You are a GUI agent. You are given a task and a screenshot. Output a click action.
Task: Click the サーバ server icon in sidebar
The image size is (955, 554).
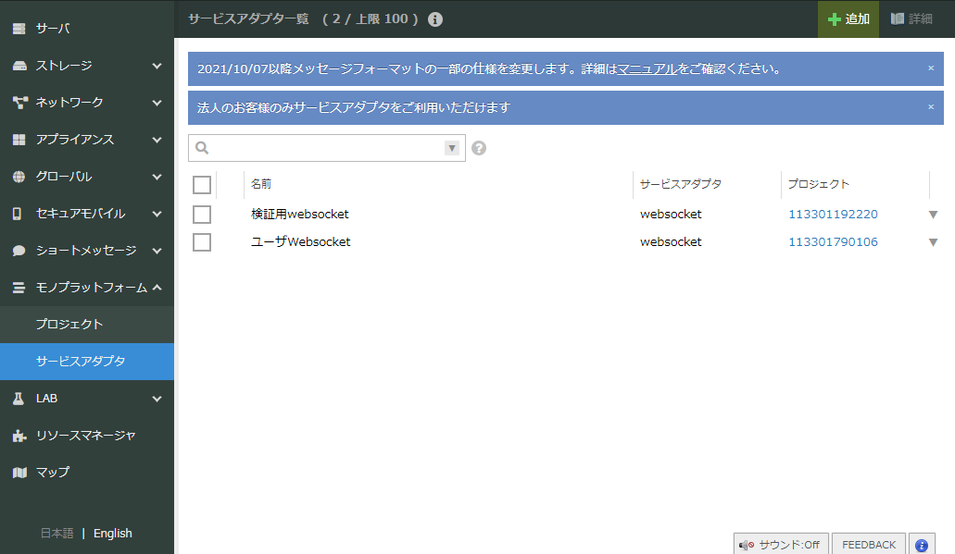19,29
